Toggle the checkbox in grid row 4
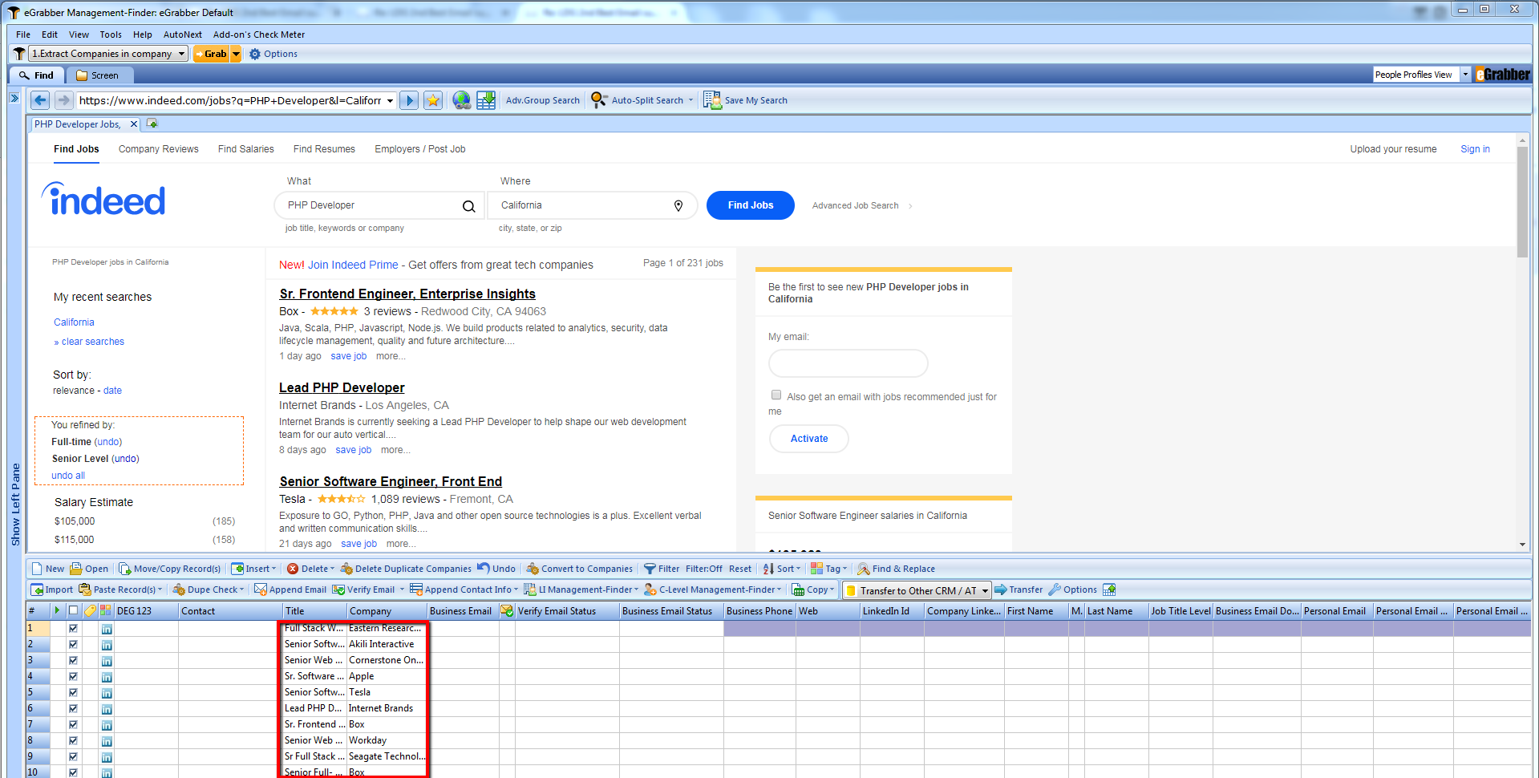 coord(73,676)
